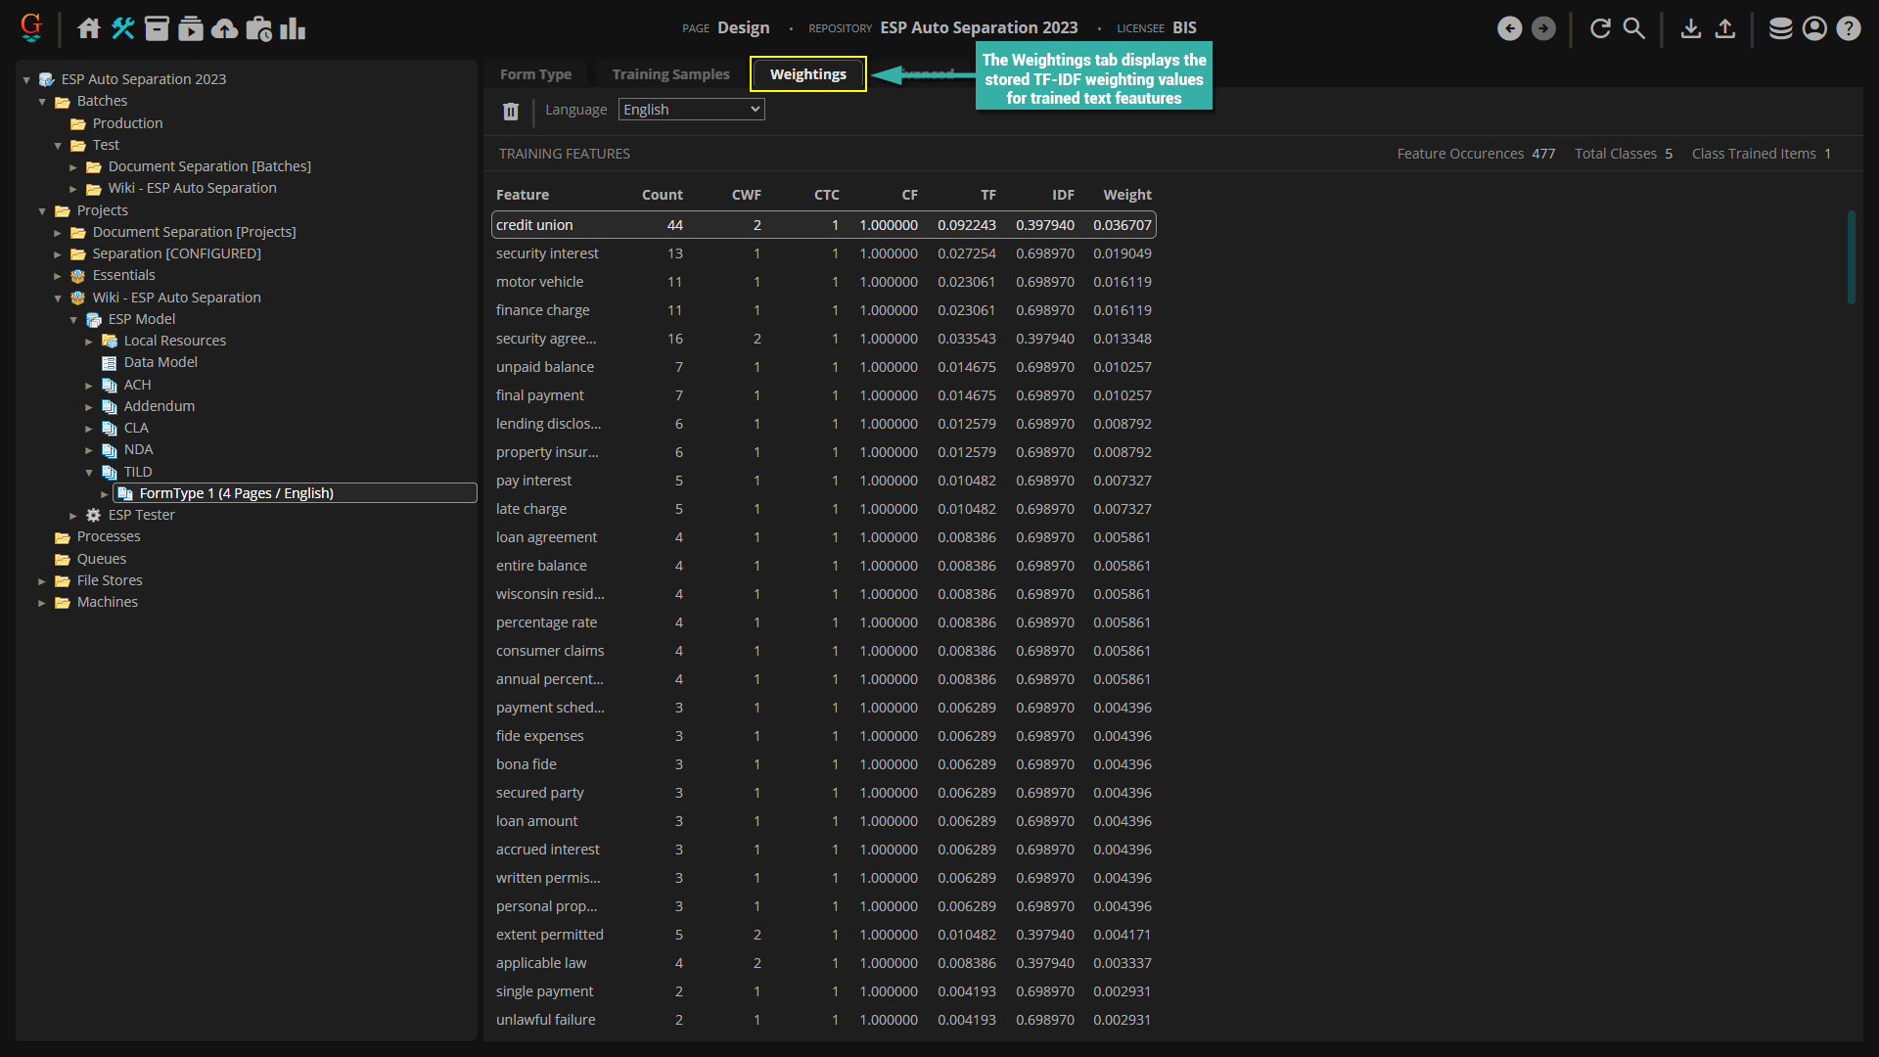Navigate back with left arrow button

click(x=1510, y=28)
